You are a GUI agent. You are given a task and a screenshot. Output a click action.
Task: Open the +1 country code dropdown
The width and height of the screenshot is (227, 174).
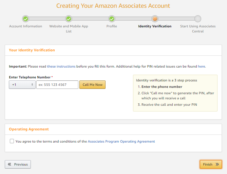coord(22,84)
